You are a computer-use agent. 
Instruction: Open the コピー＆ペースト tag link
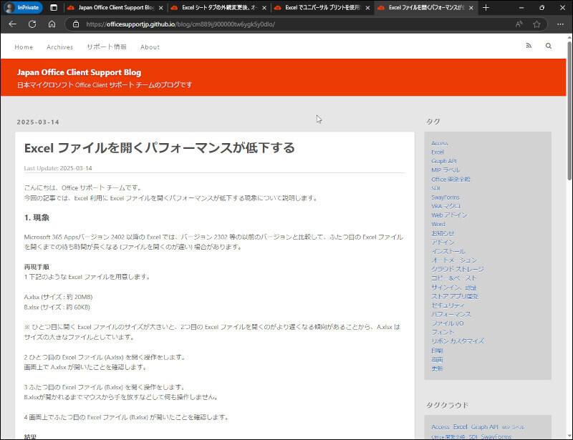point(454,278)
